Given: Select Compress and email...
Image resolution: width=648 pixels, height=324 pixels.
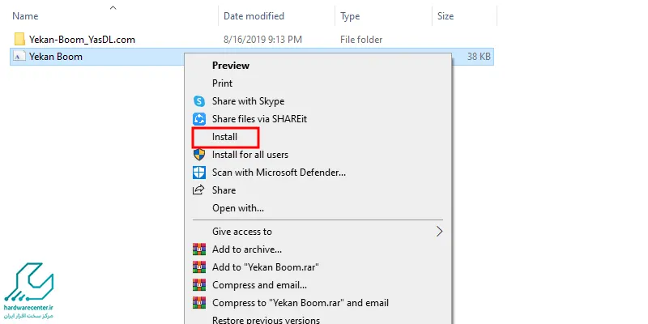Looking at the screenshot, I should (259, 285).
